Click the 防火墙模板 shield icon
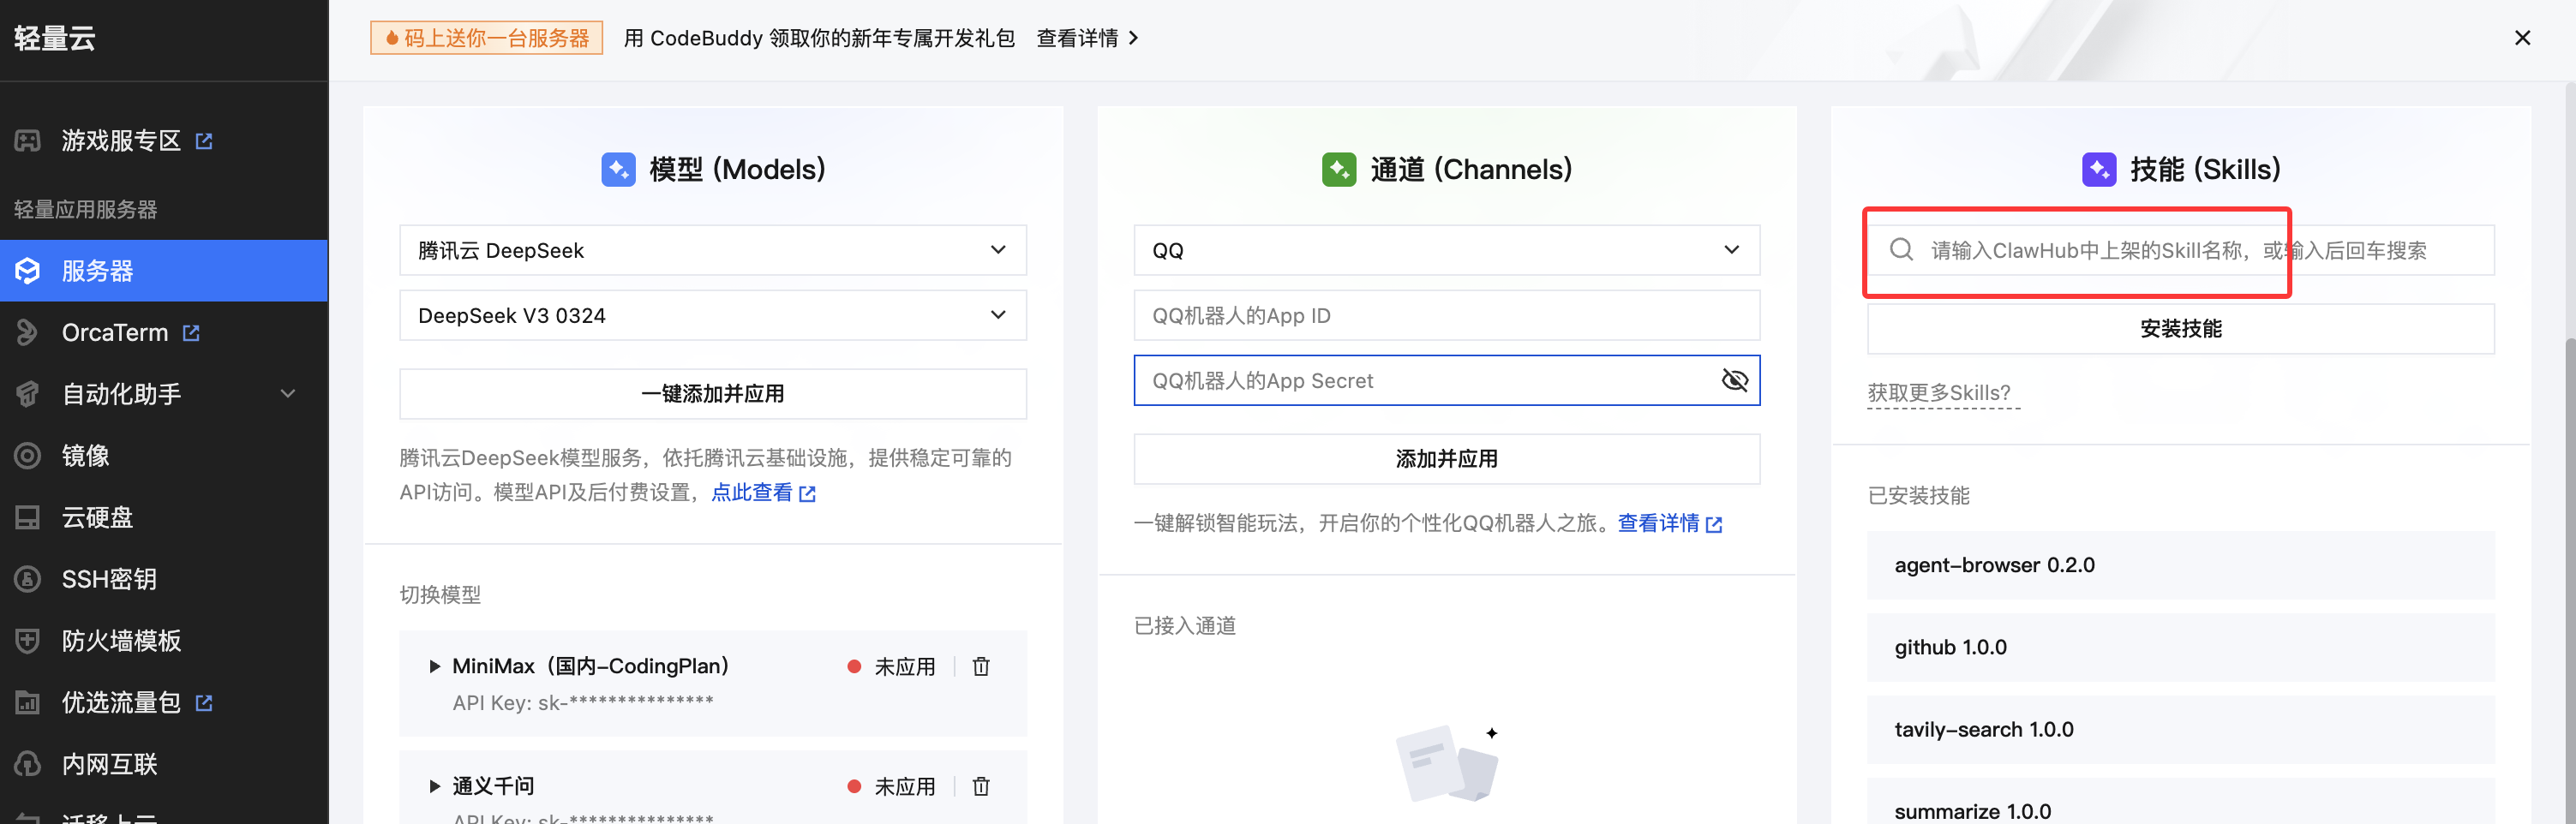This screenshot has width=2576, height=824. [28, 641]
